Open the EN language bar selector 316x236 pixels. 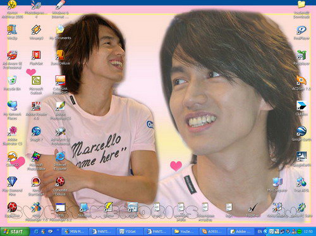click(x=260, y=232)
